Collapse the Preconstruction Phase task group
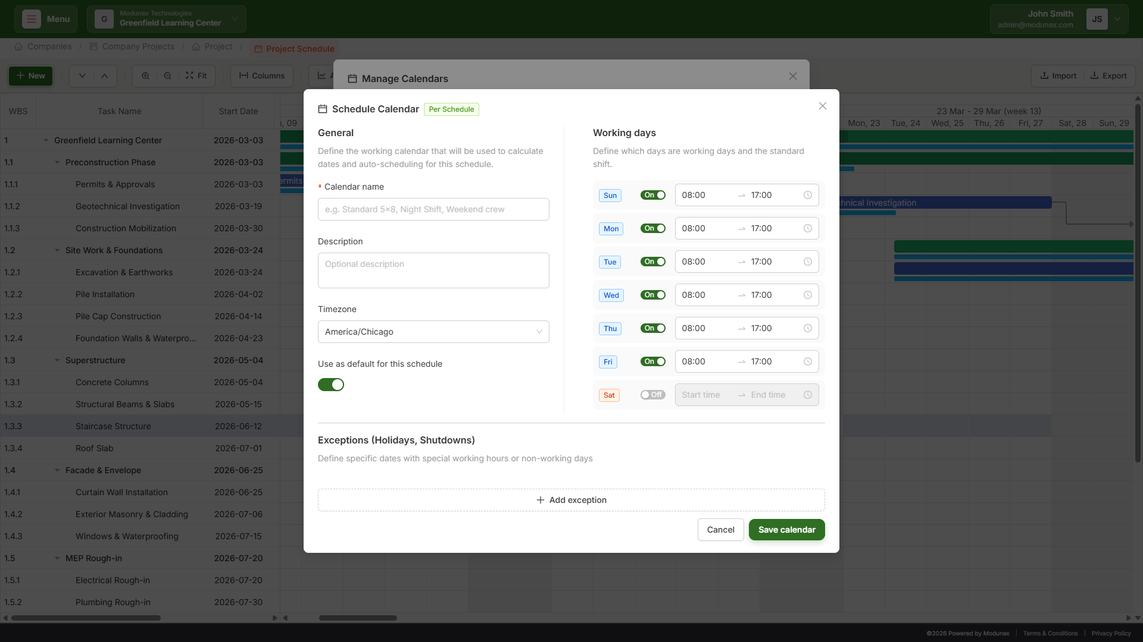This screenshot has width=1143, height=642. (57, 162)
